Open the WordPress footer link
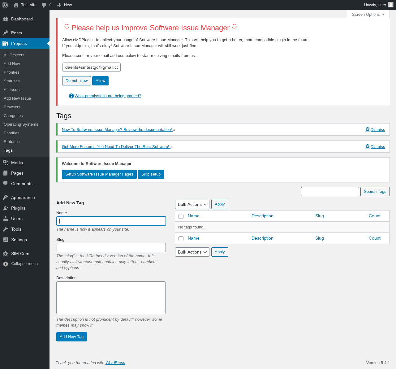Image resolution: width=396 pixels, height=369 pixels. coord(115,363)
